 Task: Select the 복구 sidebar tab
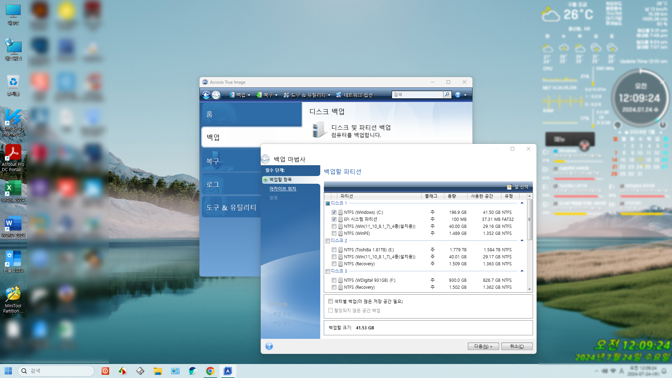232,161
